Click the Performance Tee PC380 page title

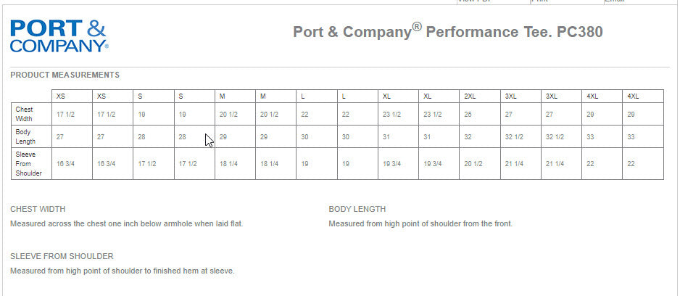click(447, 33)
